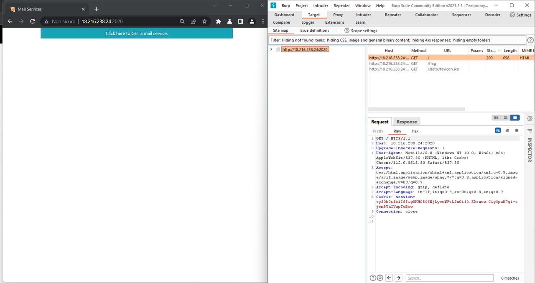Select the /static/favicon.ico request row

coord(451,69)
